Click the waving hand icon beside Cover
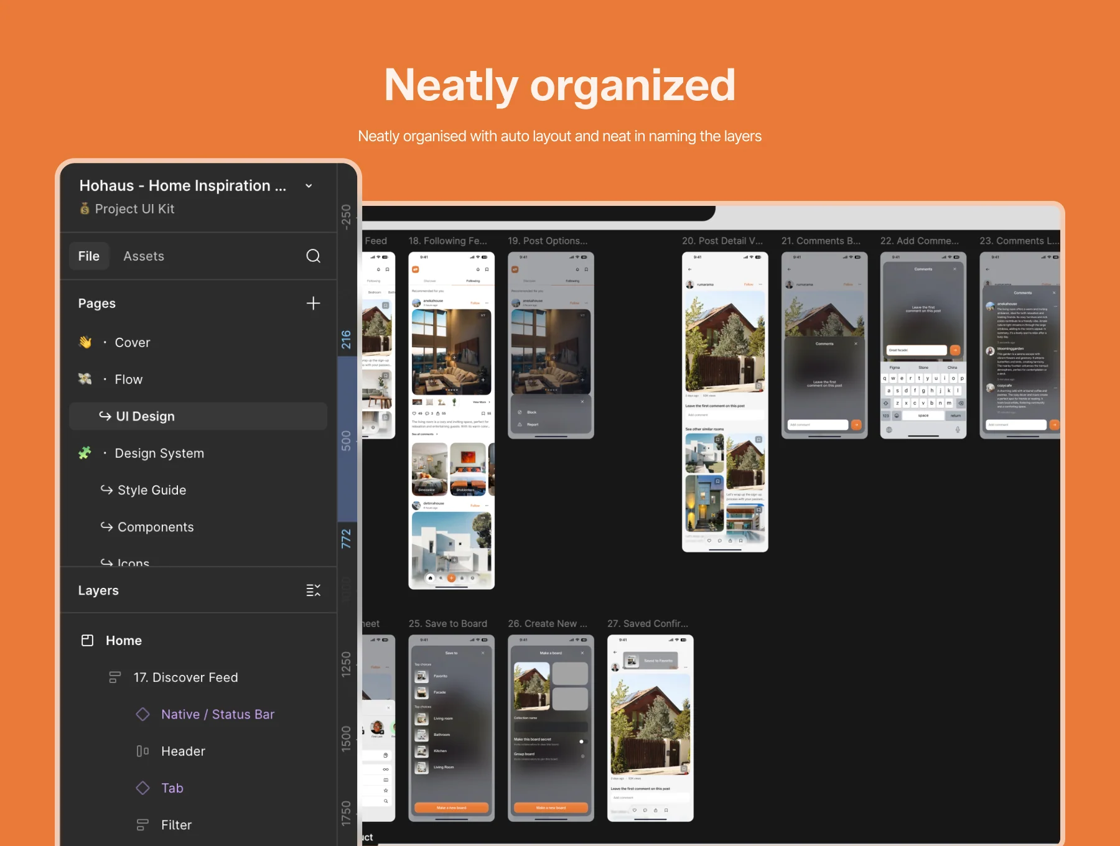The image size is (1120, 846). tap(85, 342)
